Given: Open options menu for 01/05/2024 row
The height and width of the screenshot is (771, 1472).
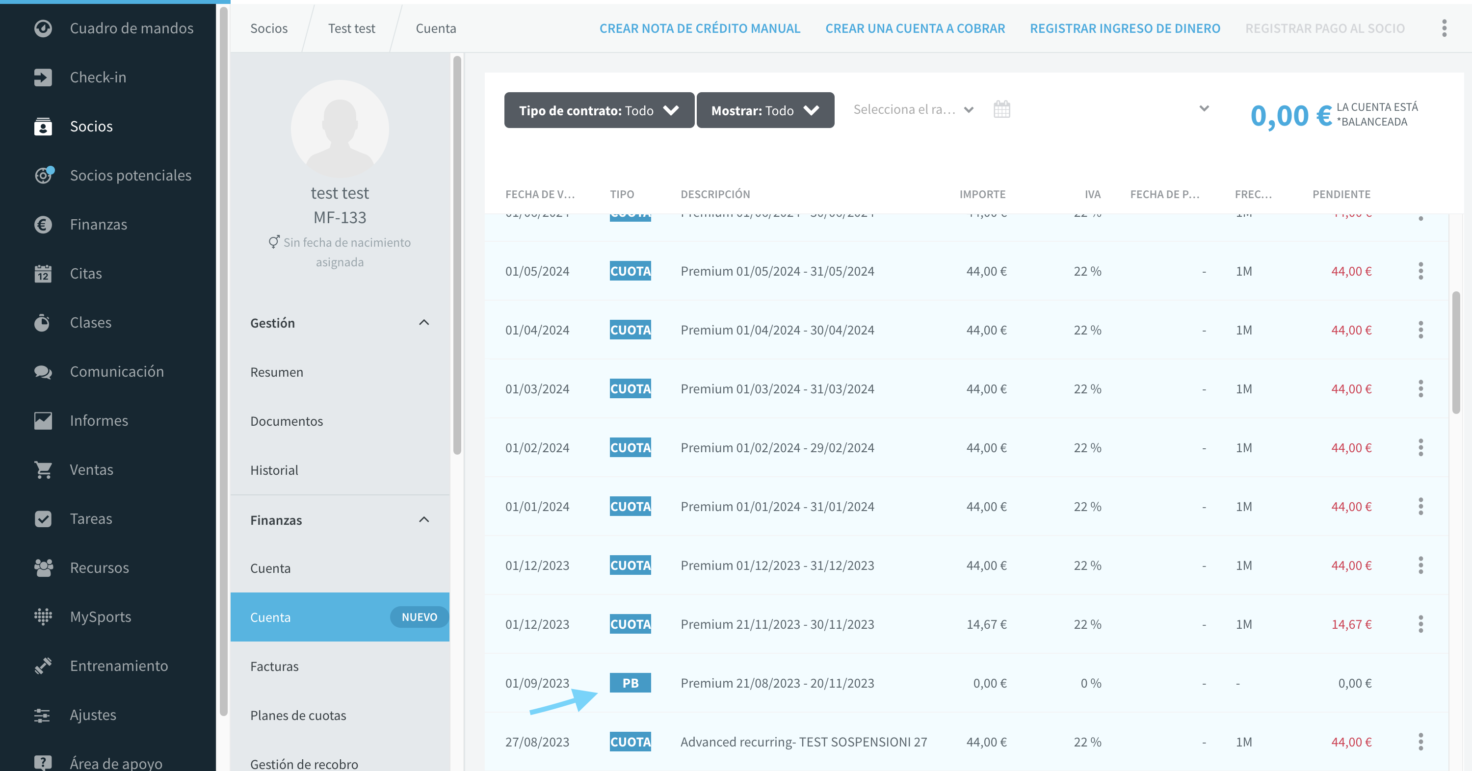Looking at the screenshot, I should 1420,271.
